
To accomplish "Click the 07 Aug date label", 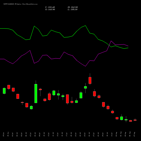I will point(135,135).
